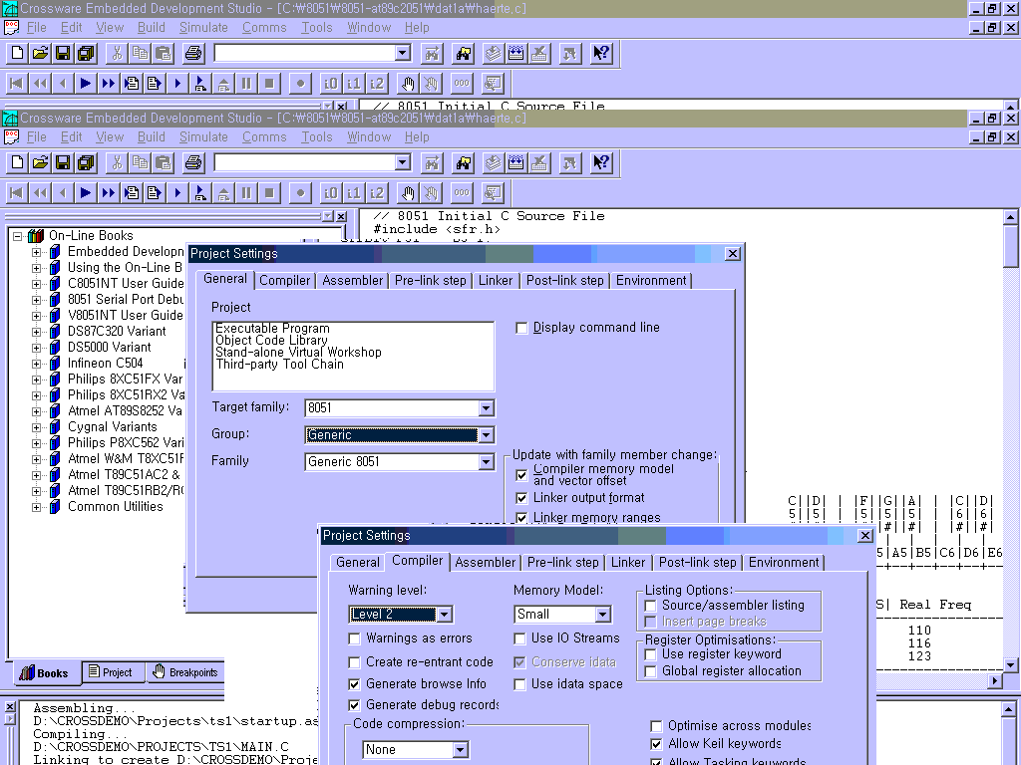Enable the Display command line checkbox
Screen dimensions: 1021x765
(x=521, y=328)
